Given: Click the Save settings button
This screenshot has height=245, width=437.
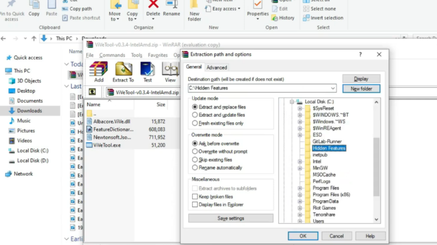Looking at the screenshot, I should point(230,218).
